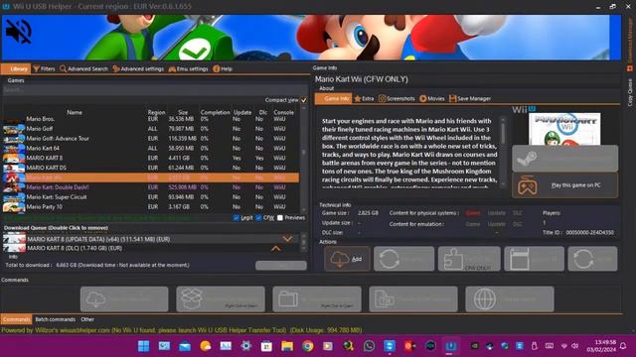
Task: Click the cloud download command button
Action: pos(124,299)
